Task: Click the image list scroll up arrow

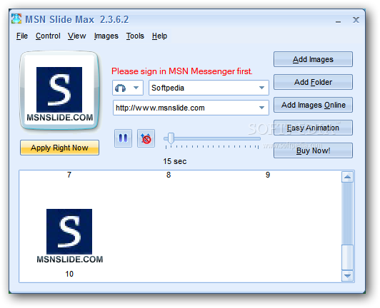Action: point(347,177)
